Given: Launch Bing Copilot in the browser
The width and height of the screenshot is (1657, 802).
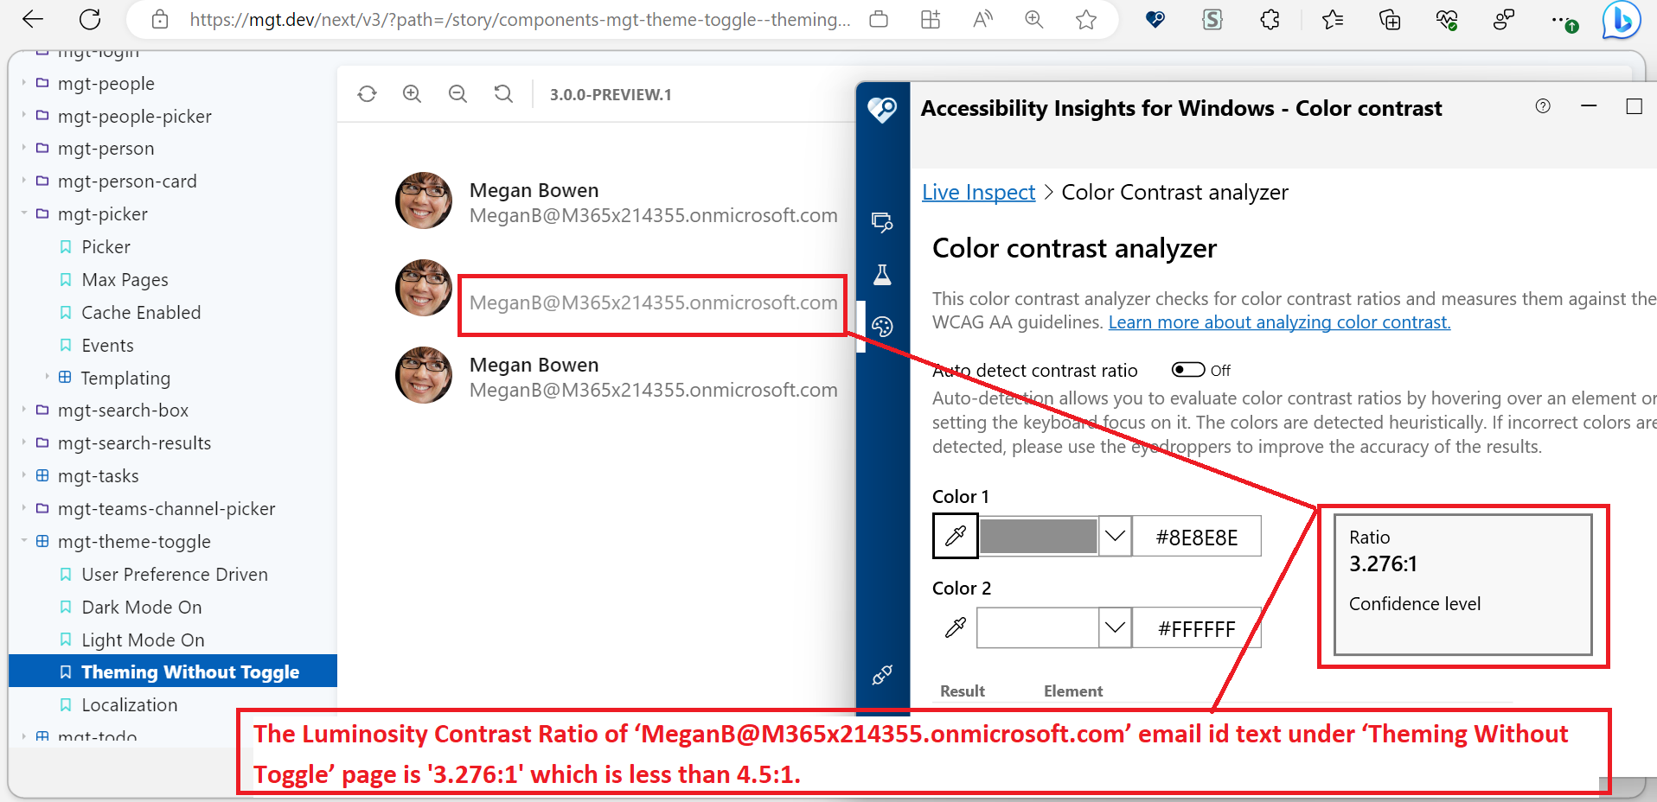Looking at the screenshot, I should point(1622,20).
